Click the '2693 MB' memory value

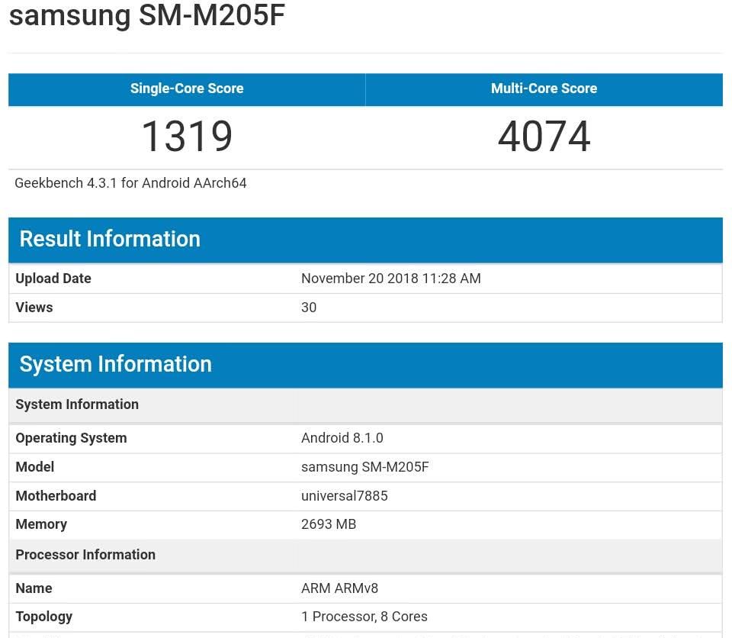click(329, 524)
